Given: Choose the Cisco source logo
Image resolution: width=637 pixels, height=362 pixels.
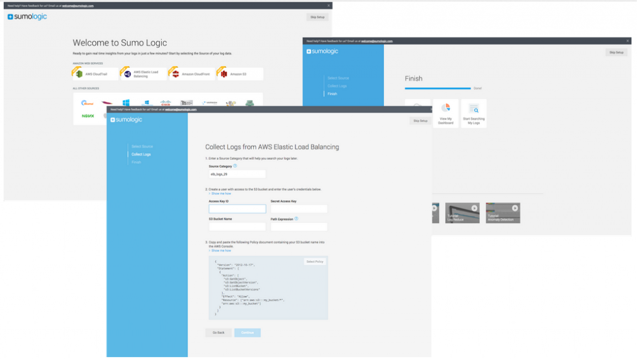Looking at the screenshot, I should (165, 103).
